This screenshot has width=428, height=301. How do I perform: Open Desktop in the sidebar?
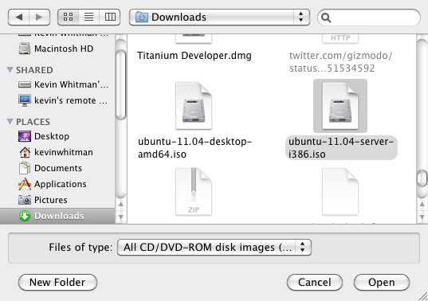(57, 136)
